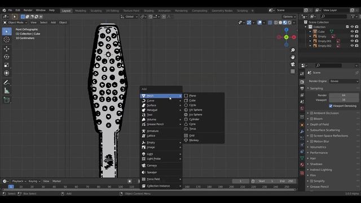Image resolution: width=361 pixels, height=203 pixels.
Task: Enable Simplify checkbox
Action: pyautogui.click(x=311, y=181)
